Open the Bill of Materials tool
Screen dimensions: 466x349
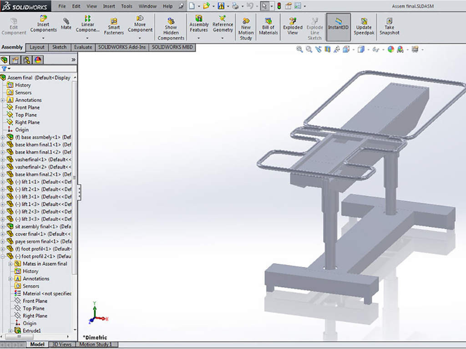268,26
